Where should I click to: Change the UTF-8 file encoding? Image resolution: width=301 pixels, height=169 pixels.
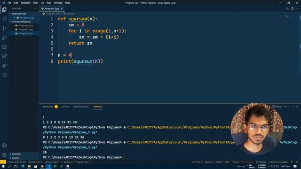(219, 162)
